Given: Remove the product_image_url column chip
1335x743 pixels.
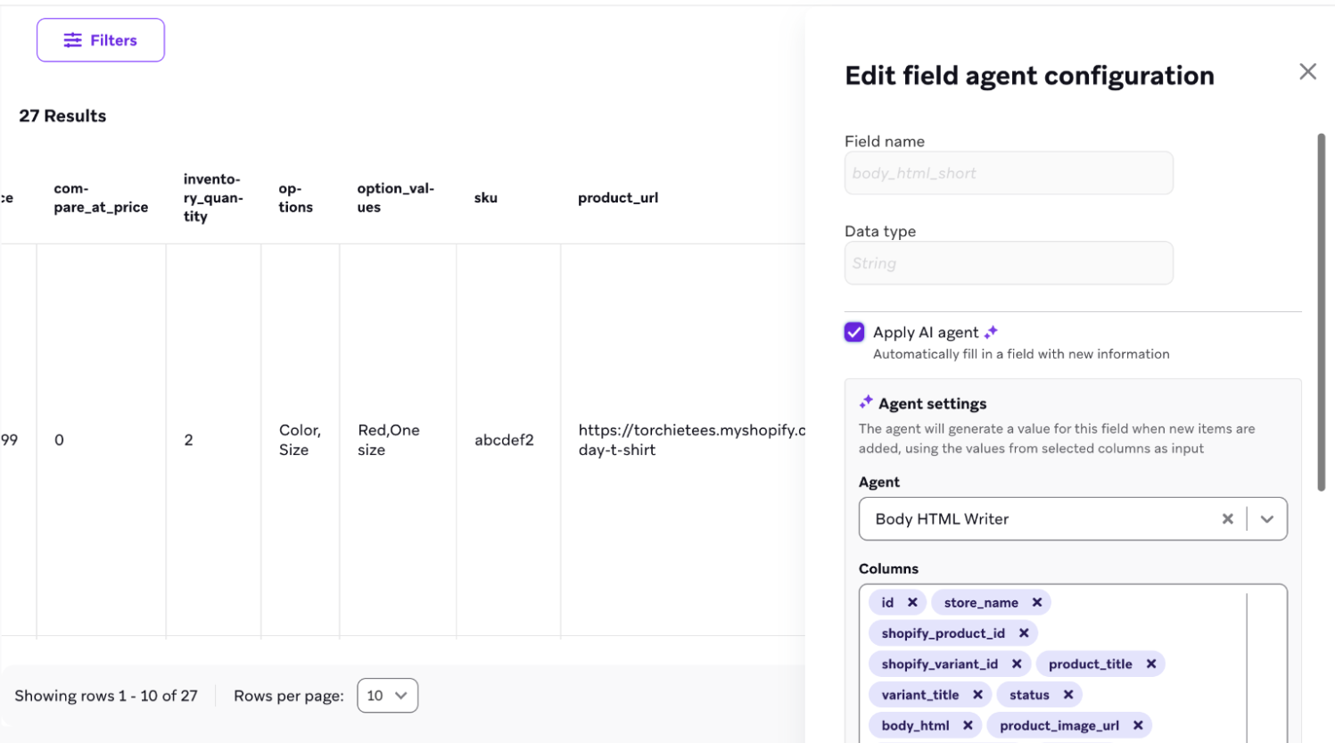Looking at the screenshot, I should click(1138, 724).
